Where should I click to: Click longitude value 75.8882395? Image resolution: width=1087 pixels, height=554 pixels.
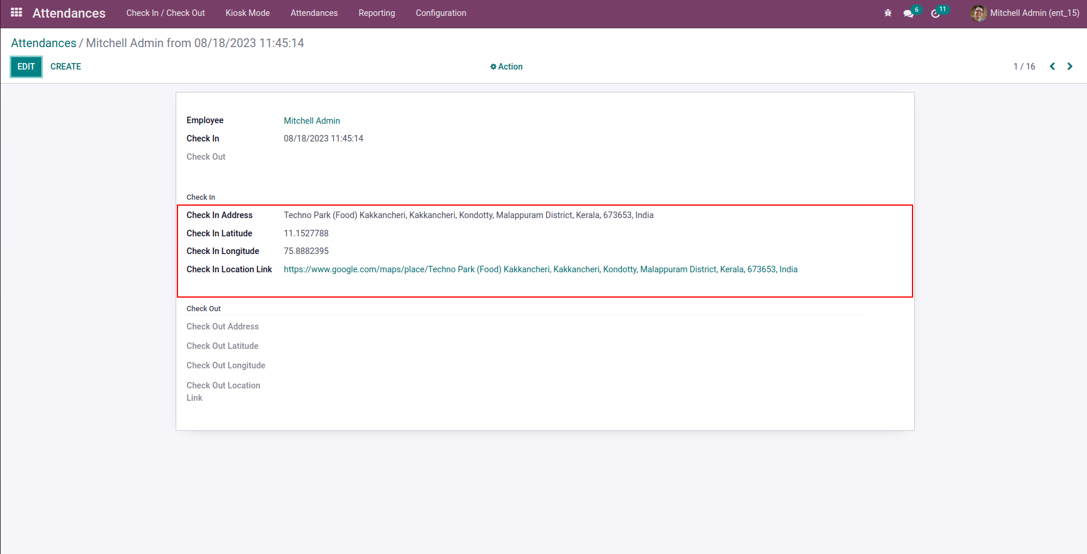307,251
